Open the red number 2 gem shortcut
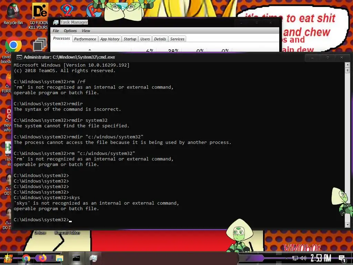353x265 pixels. (x=67, y=10)
